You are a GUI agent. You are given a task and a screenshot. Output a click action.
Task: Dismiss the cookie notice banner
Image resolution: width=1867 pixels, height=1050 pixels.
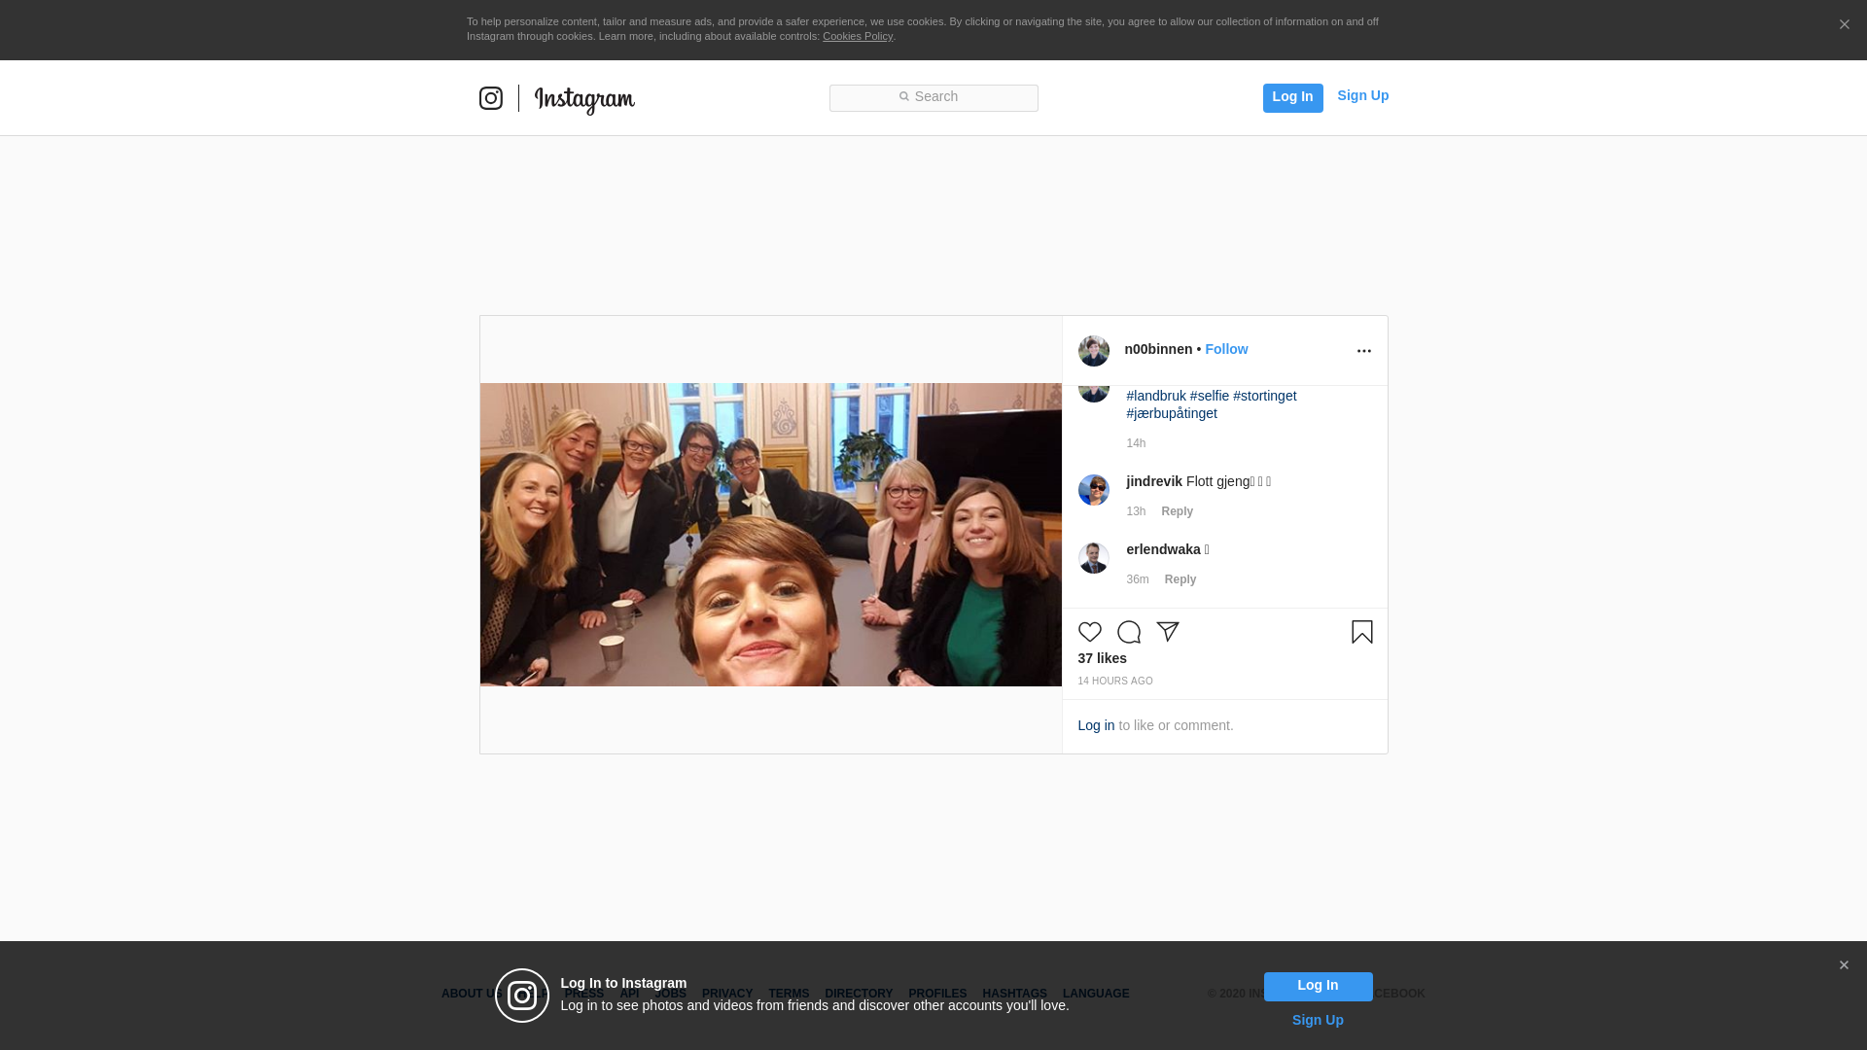1844,25
